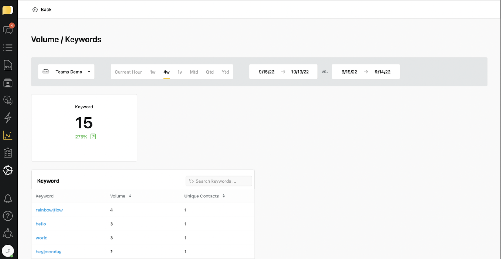The width and height of the screenshot is (502, 259).
Task: Open the 8/18/22 to 9/14/22 comparison date picker
Action: point(366,72)
